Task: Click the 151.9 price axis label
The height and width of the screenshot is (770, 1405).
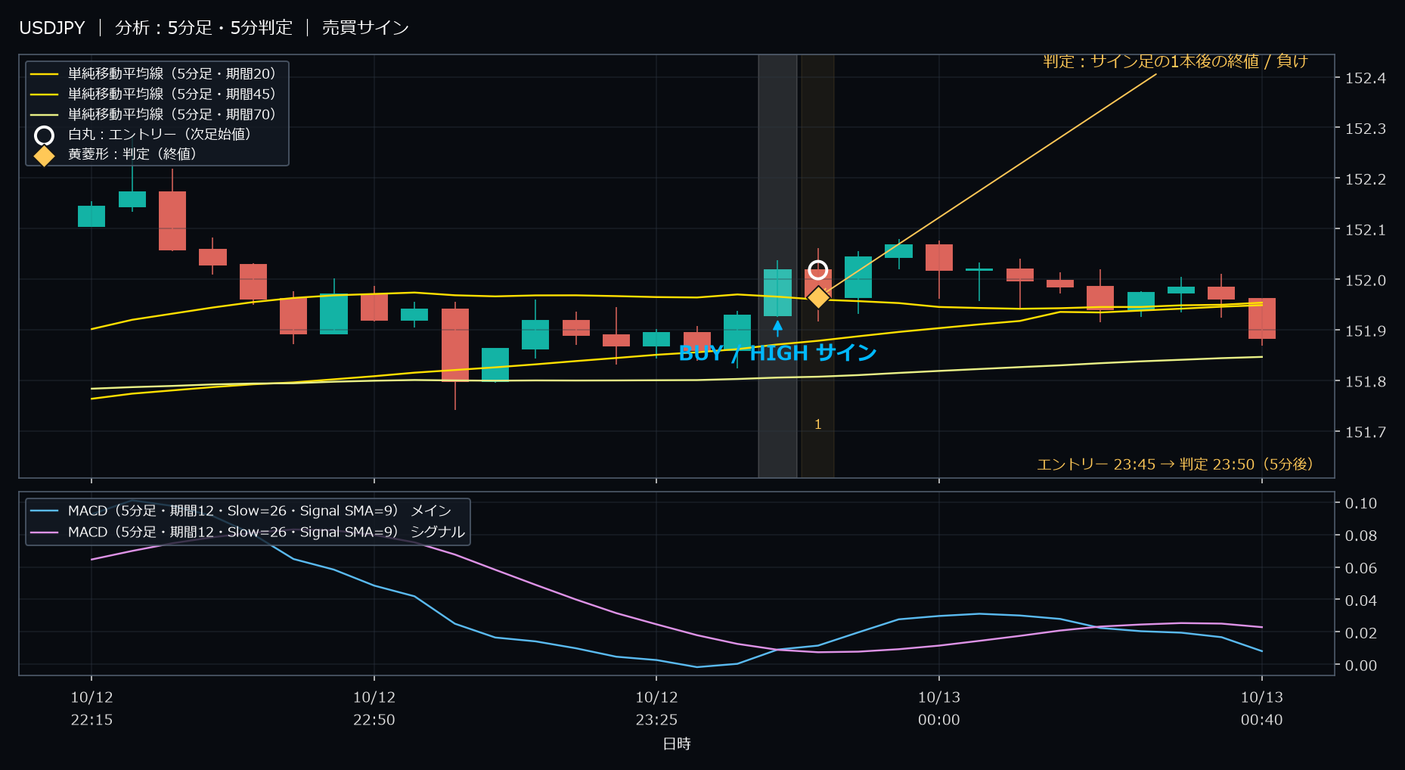Action: click(x=1366, y=331)
